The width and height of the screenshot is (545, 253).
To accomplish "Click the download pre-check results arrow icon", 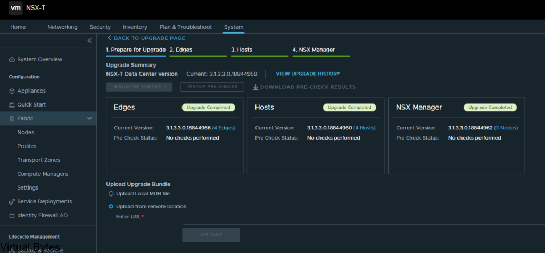I will point(255,87).
